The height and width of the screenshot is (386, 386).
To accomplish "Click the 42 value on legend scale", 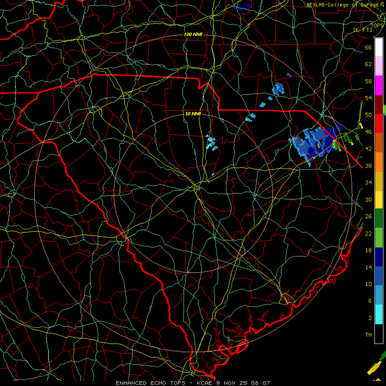I will pos(368,149).
